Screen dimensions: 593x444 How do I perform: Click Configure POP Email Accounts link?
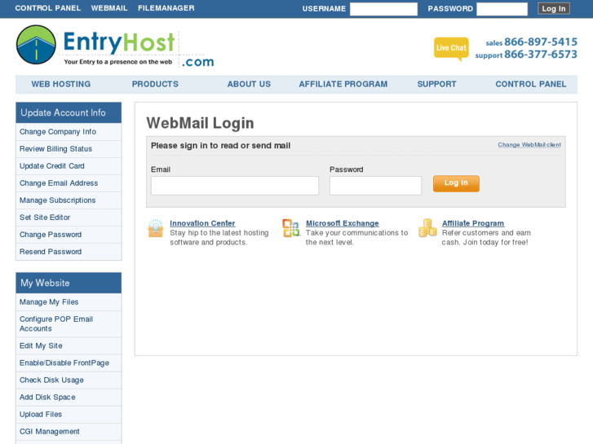(56, 324)
